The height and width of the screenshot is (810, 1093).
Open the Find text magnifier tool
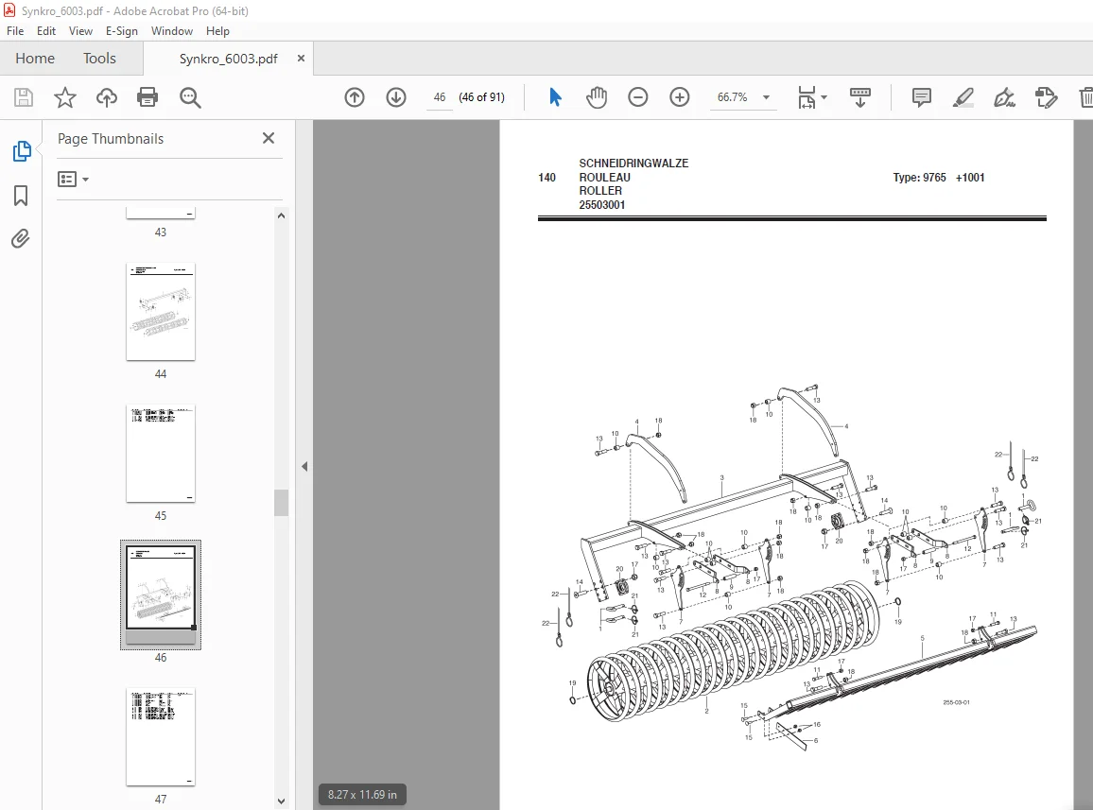click(x=190, y=97)
